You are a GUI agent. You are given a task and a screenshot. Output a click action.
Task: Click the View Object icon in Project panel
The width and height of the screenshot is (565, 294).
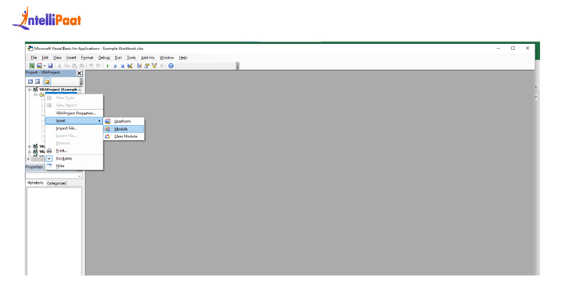(x=37, y=82)
